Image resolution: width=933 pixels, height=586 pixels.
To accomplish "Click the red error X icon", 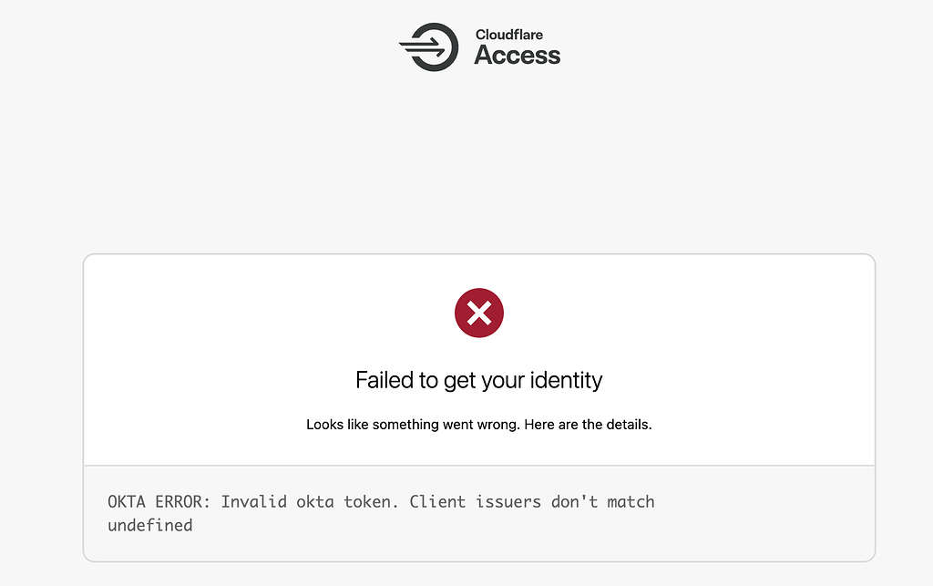I will pos(479,314).
